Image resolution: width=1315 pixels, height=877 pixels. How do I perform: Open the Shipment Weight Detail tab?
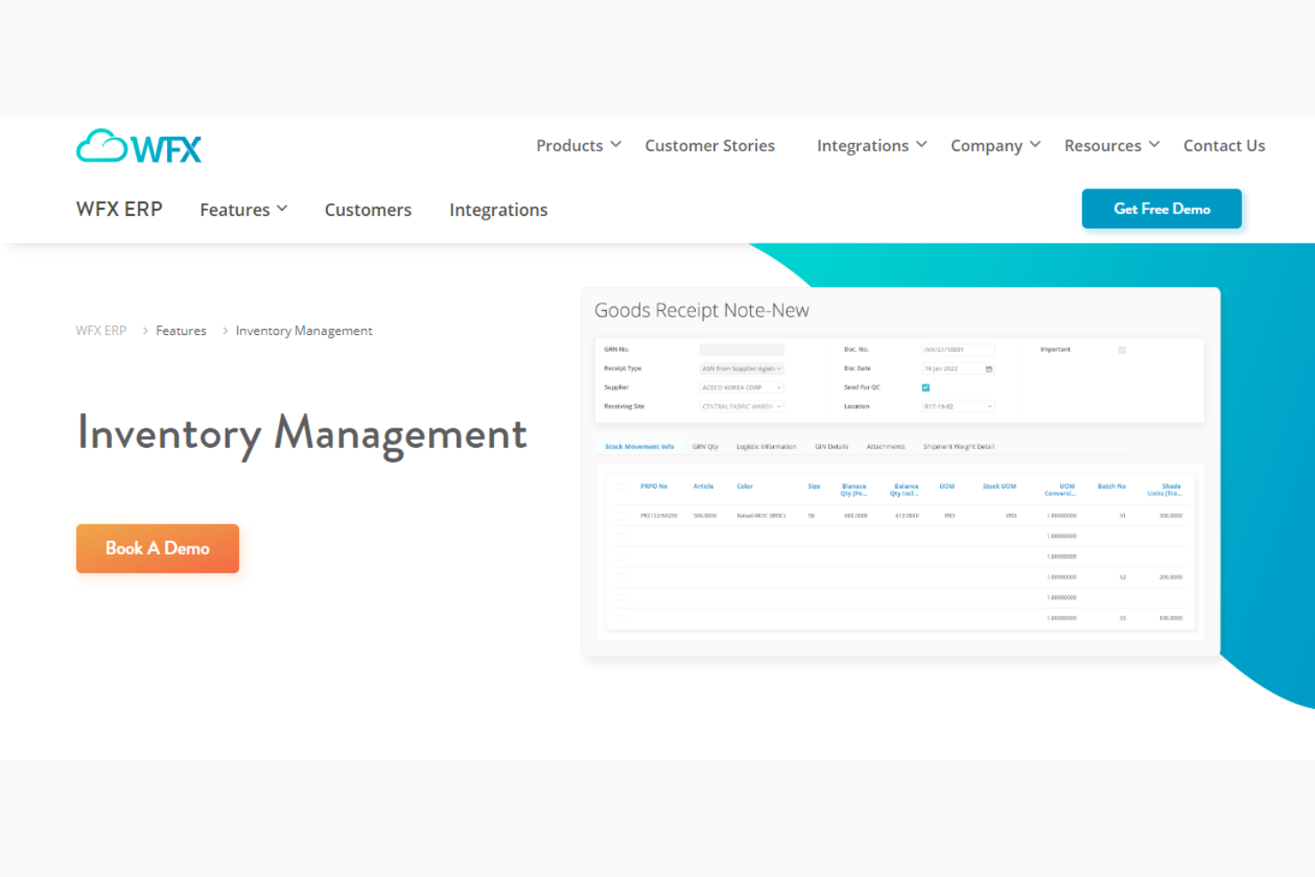pos(959,447)
